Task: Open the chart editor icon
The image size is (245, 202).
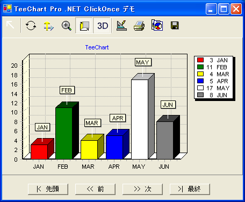Action: pyautogui.click(x=121, y=26)
